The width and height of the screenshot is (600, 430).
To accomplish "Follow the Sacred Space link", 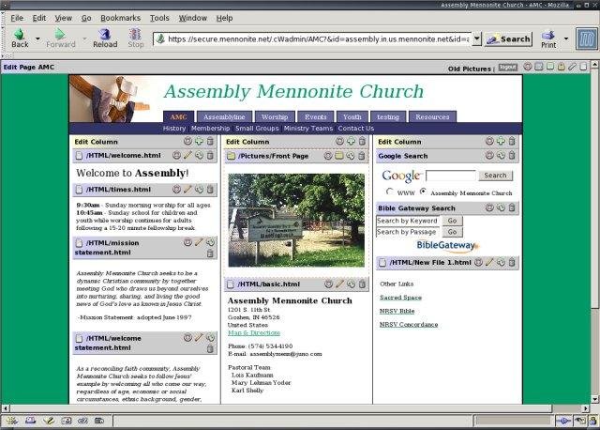I will click(x=400, y=298).
